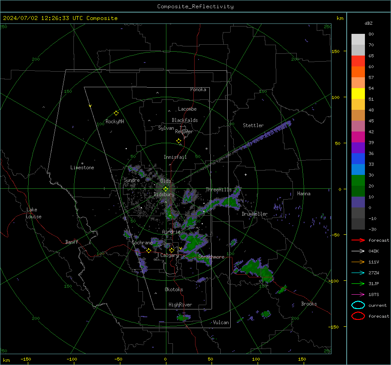Click the Vulcan town label

pos(221,322)
